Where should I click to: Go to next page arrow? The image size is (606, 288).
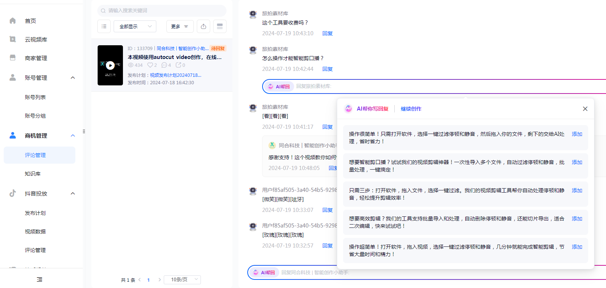tap(160, 280)
